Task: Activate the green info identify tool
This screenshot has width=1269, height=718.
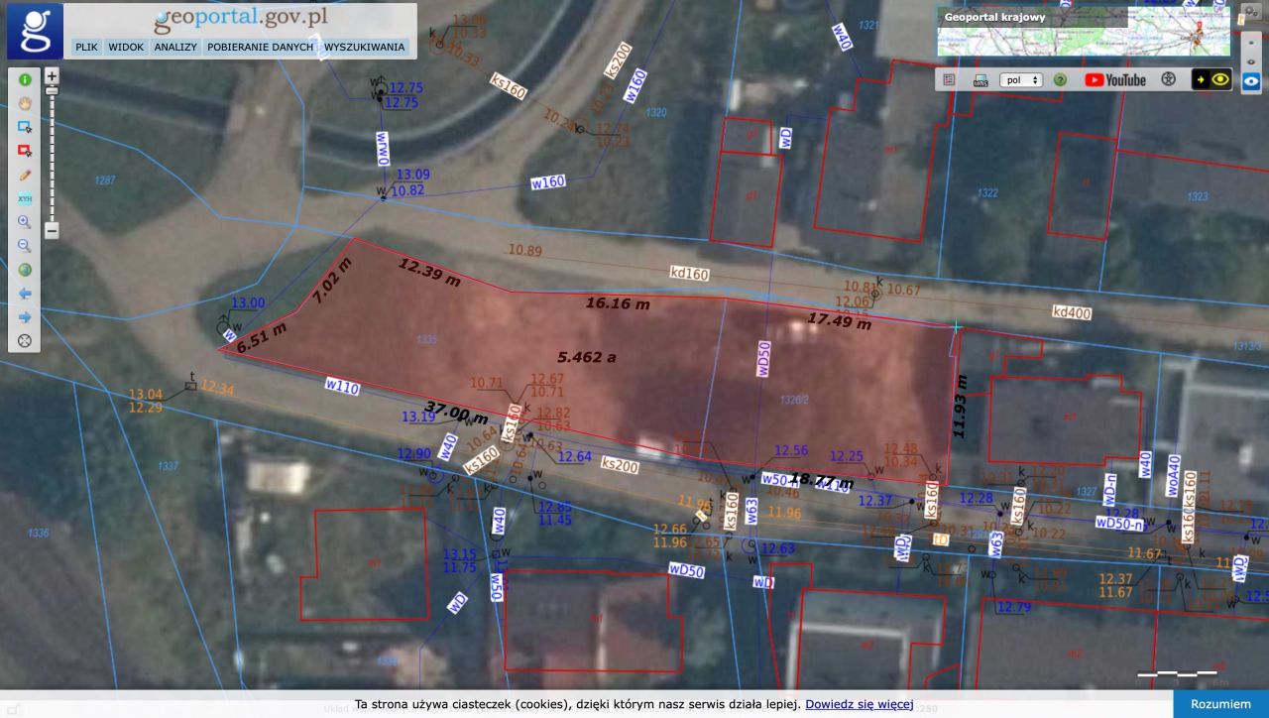Action: [x=25, y=79]
